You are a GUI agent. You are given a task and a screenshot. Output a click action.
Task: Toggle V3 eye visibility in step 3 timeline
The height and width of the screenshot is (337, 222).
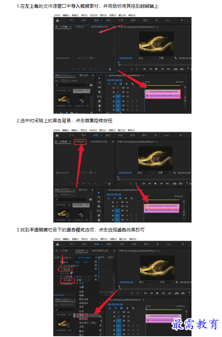click(128, 312)
